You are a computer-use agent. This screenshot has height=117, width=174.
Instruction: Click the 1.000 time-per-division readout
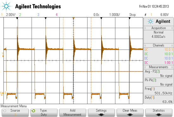point(115,15)
